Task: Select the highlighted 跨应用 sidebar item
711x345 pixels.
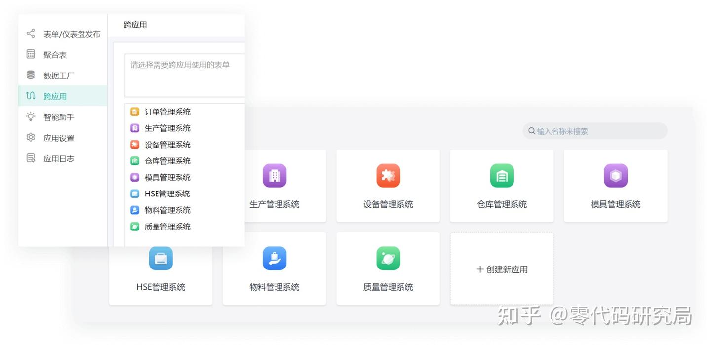Action: coord(55,96)
